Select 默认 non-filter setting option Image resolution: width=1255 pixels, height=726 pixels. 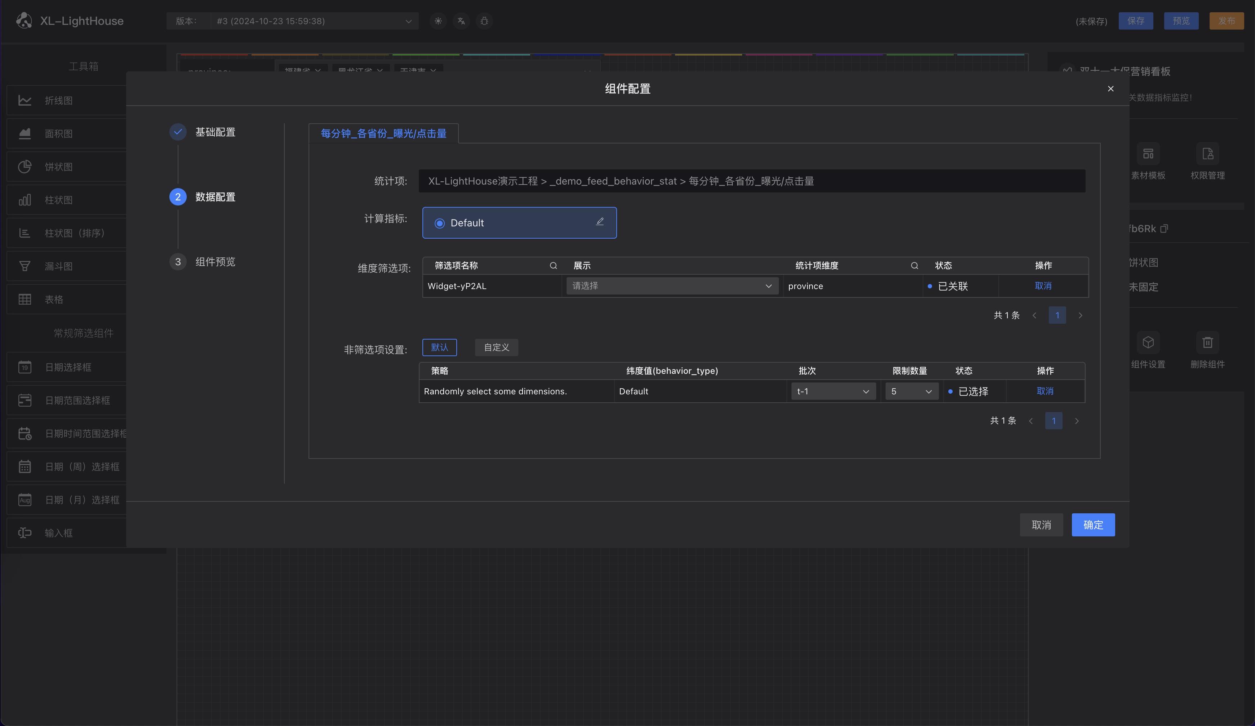coord(439,347)
